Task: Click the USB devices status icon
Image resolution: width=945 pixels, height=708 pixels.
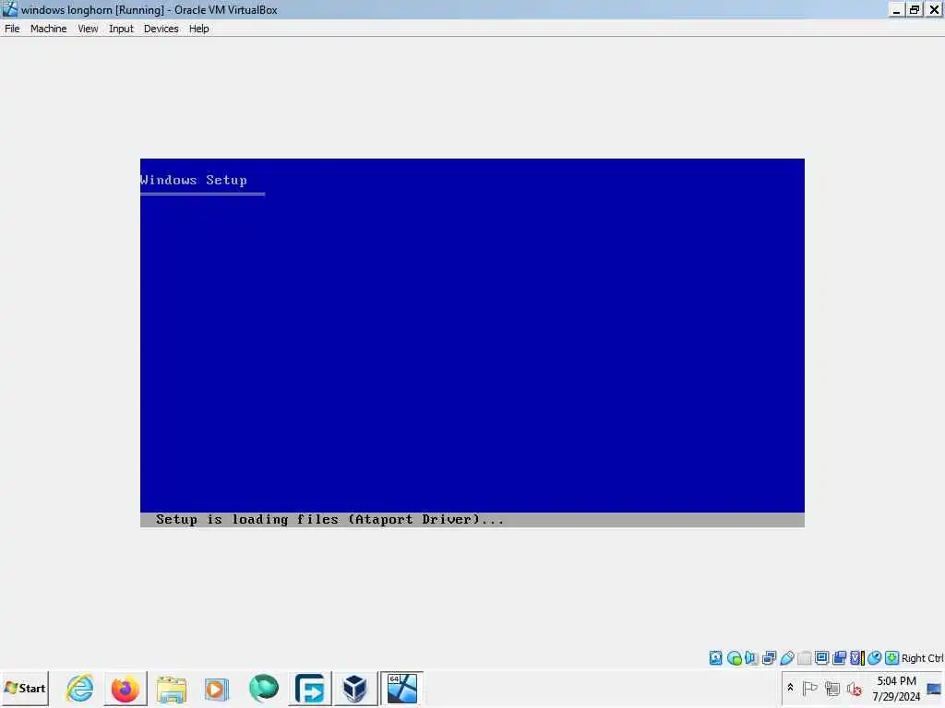Action: [x=786, y=658]
